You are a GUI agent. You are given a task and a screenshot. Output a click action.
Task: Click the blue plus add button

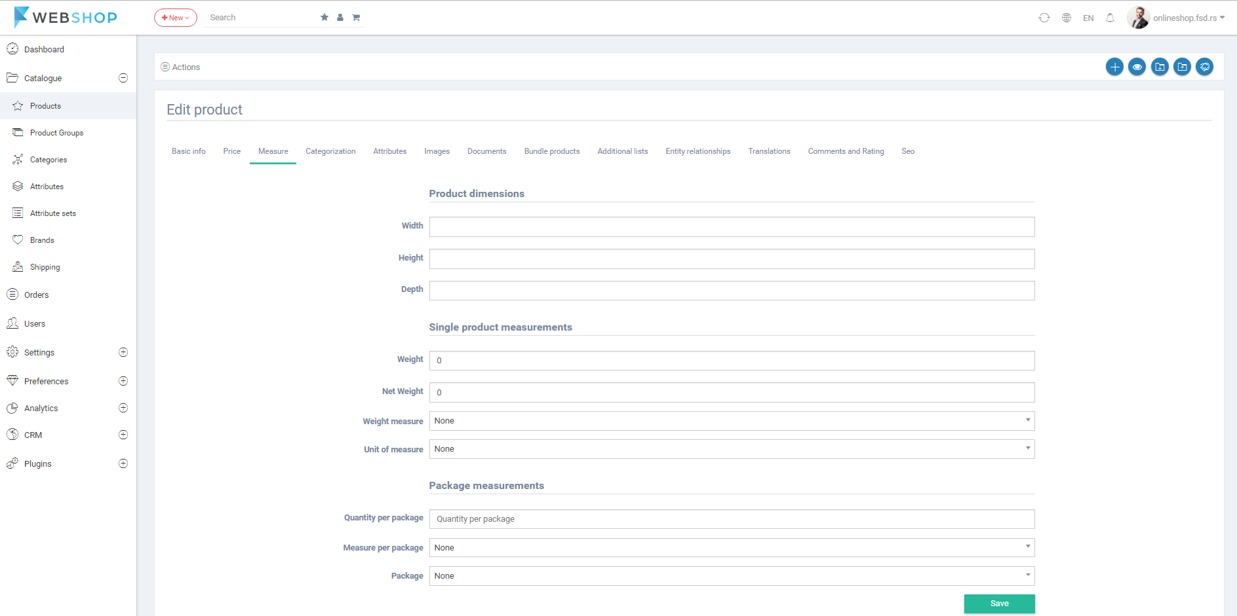point(1114,67)
